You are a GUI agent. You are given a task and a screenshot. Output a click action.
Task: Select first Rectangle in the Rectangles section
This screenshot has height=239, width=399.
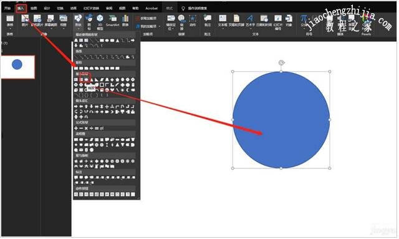(76, 68)
